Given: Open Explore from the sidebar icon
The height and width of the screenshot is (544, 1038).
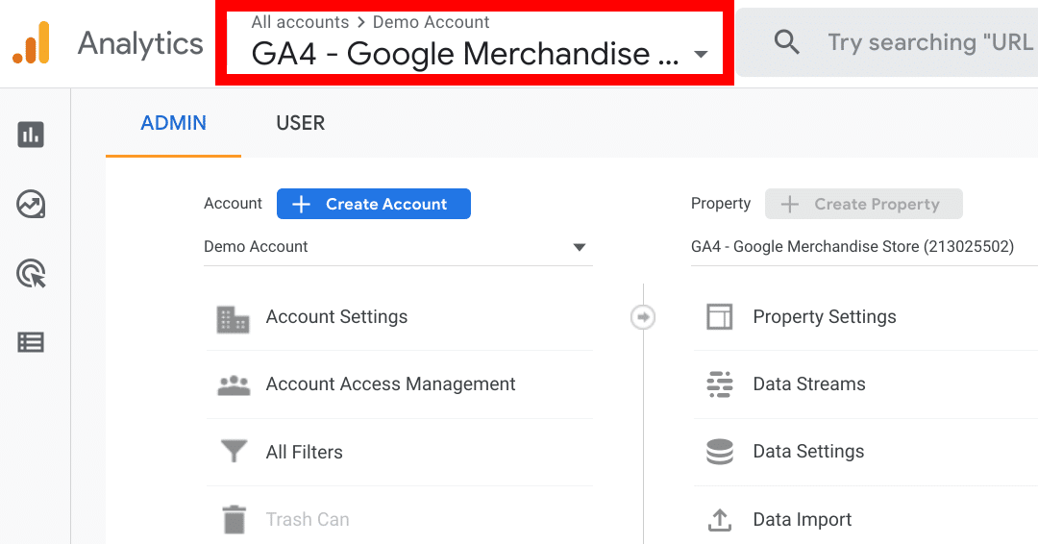Looking at the screenshot, I should pos(31,204).
